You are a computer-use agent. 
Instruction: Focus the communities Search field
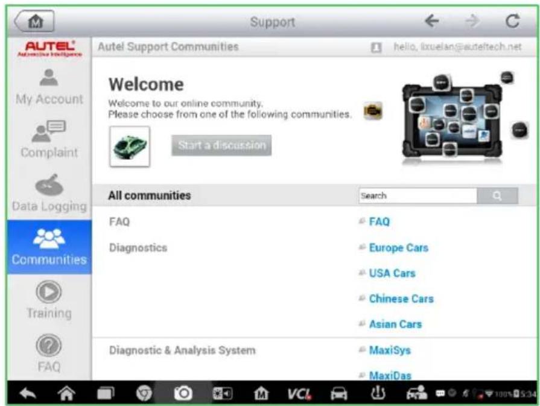(x=418, y=195)
